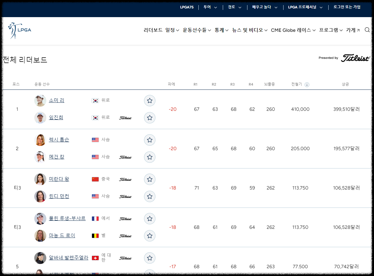Open the site search magnifier icon
Image resolution: width=374 pixels, height=276 pixels.
point(367,30)
